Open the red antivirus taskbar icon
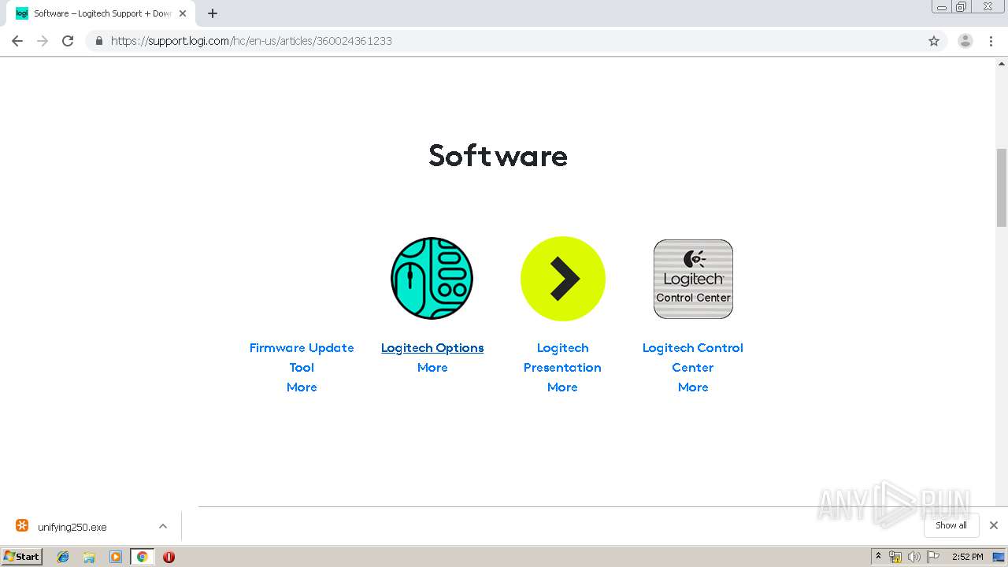This screenshot has height=567, width=1008. point(169,557)
